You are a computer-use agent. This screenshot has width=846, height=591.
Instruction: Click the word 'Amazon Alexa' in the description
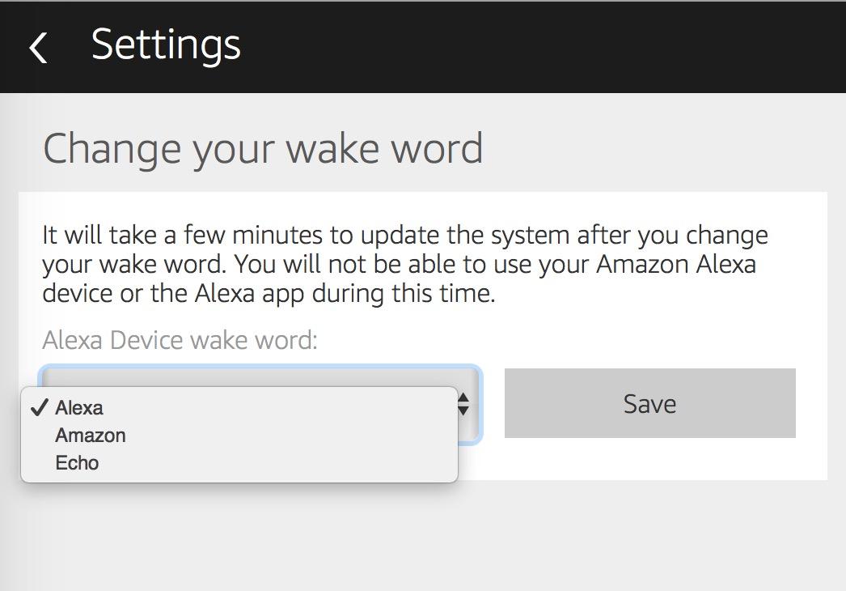pyautogui.click(x=679, y=264)
